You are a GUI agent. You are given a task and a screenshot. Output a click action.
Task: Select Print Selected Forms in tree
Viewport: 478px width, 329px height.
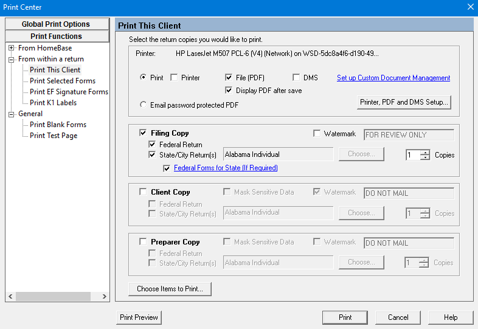click(63, 81)
